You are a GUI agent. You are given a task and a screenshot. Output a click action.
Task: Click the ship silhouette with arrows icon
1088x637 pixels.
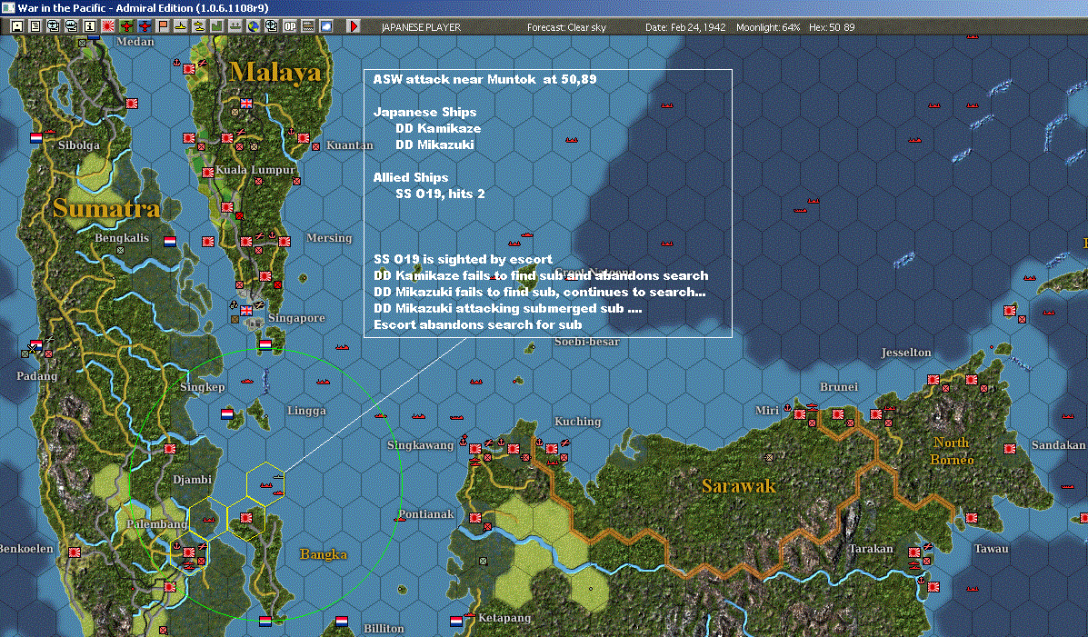pos(235,26)
